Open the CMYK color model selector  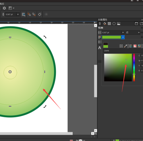point(123,51)
